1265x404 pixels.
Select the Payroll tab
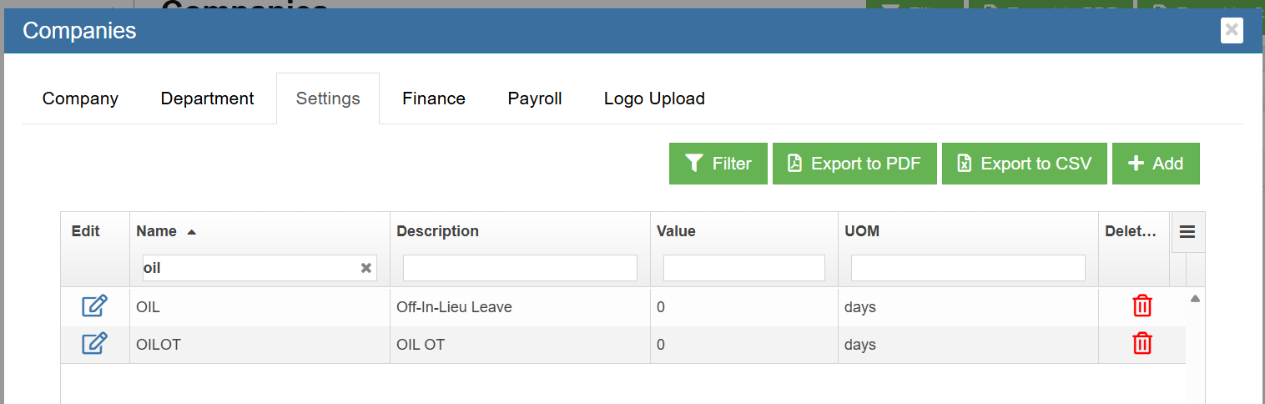(x=535, y=98)
